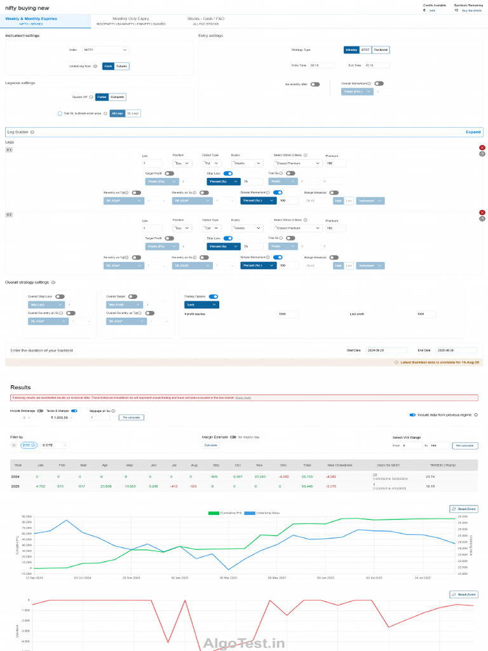Viewport: 488px width, 651px height.
Task: Show info for leg #1 Re-entry on Tgt
Action: 127,193
